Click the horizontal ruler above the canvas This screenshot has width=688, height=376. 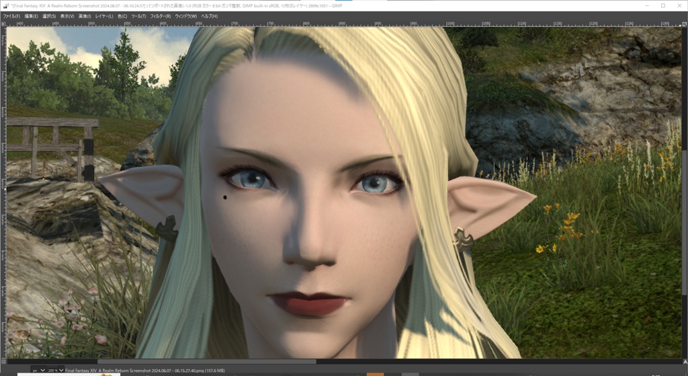(x=345, y=24)
